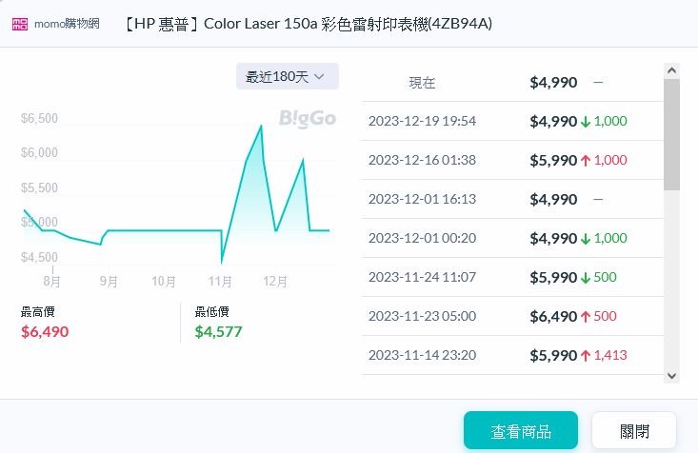Click the 11月 label on chart axis
Image resolution: width=698 pixels, height=453 pixels.
220,282
